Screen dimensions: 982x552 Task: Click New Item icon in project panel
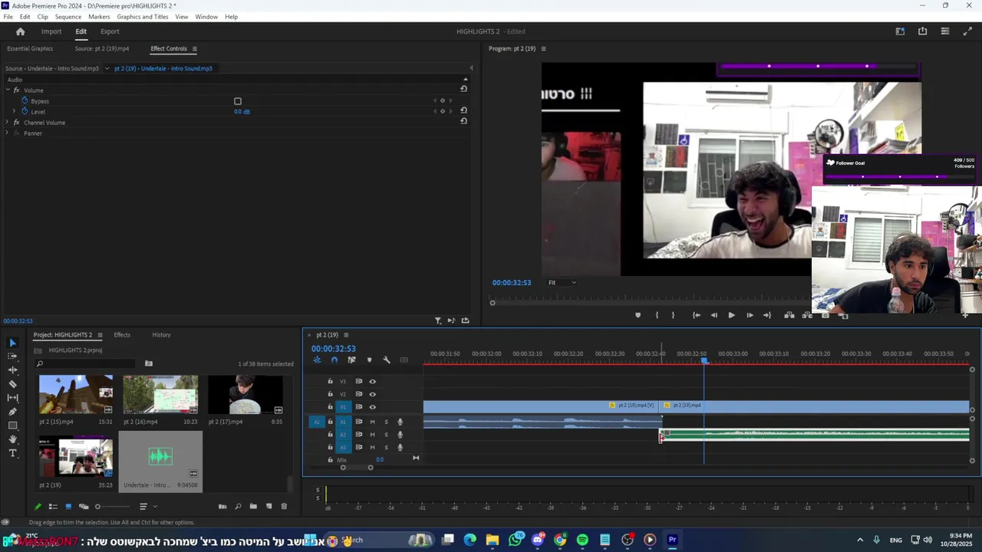coord(269,506)
